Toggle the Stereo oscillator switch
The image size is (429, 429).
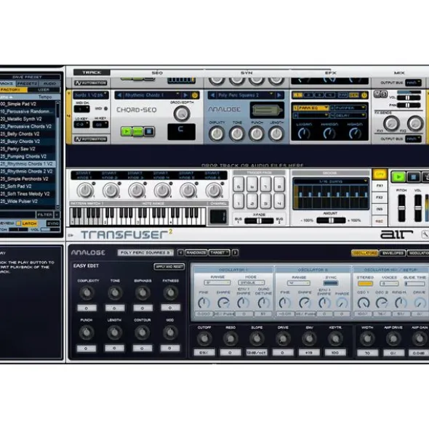coord(365,283)
